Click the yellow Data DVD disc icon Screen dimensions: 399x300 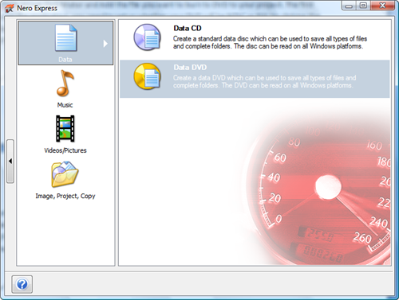coord(148,76)
